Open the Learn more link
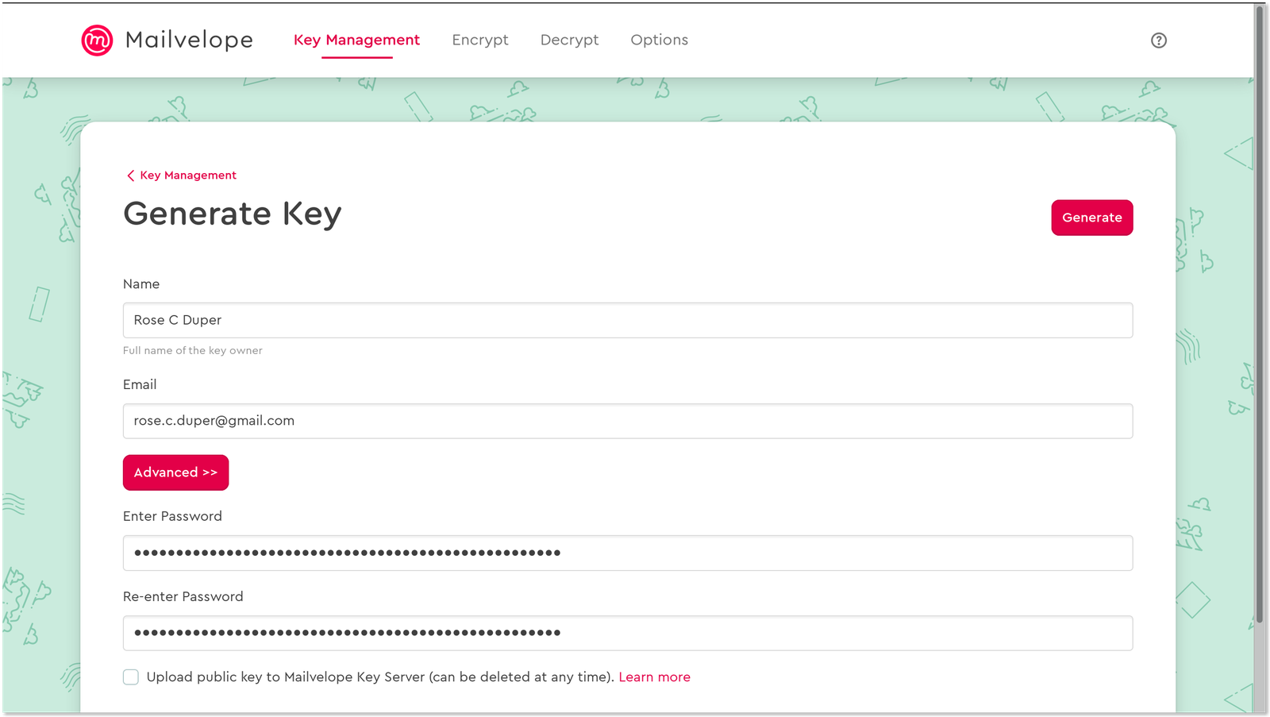1270x717 pixels. 654,677
